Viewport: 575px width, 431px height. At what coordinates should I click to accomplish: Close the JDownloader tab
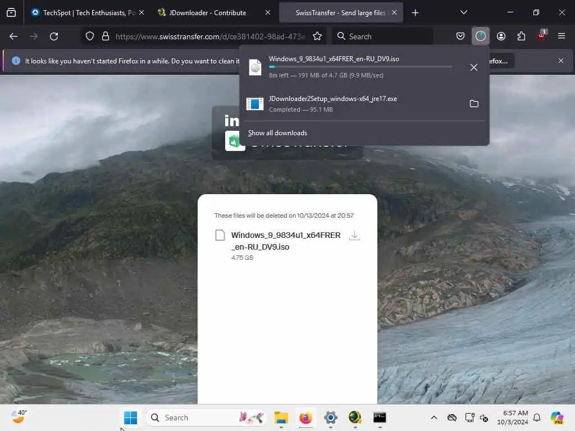click(x=268, y=12)
